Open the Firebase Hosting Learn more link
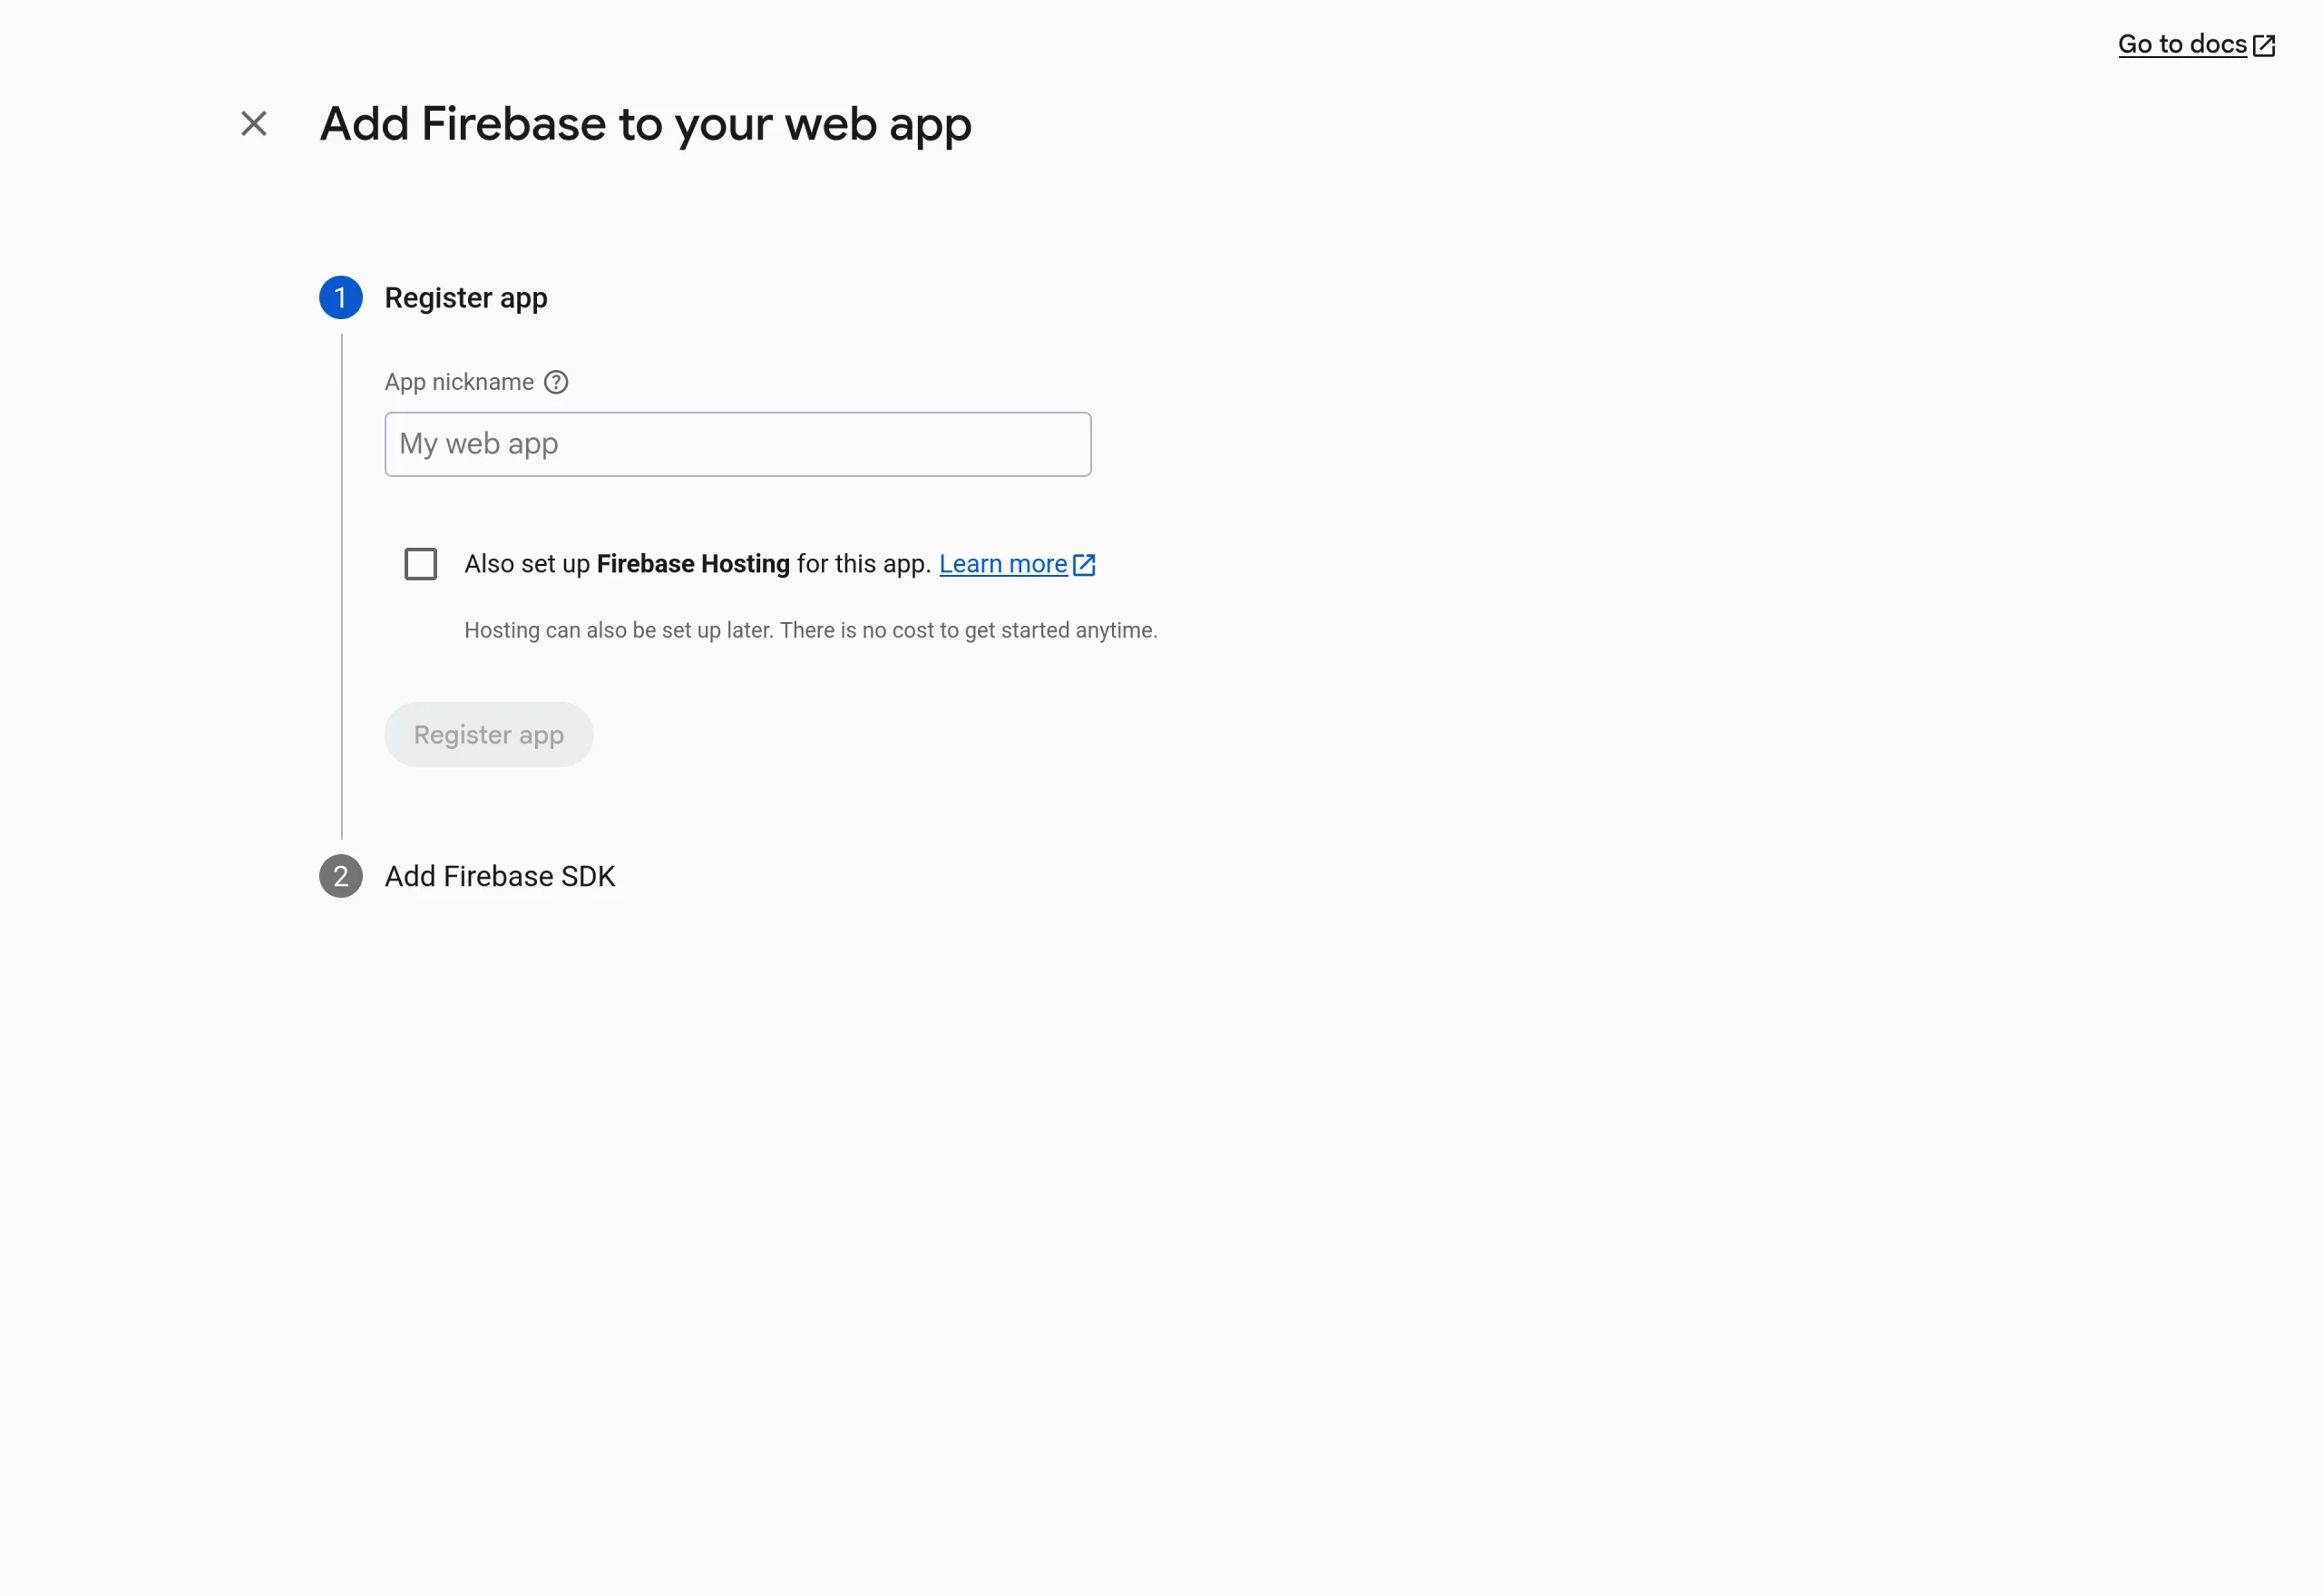 tap(1003, 564)
